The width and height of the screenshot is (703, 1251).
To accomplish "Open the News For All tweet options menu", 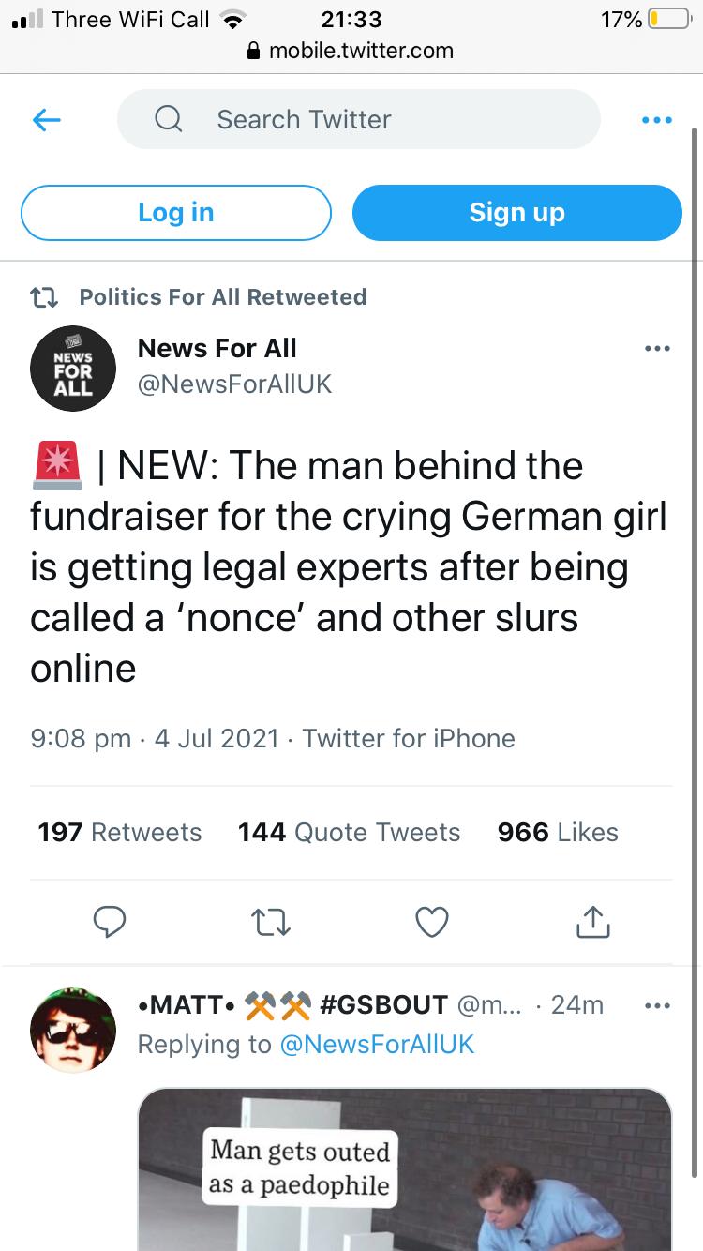I will tap(656, 349).
